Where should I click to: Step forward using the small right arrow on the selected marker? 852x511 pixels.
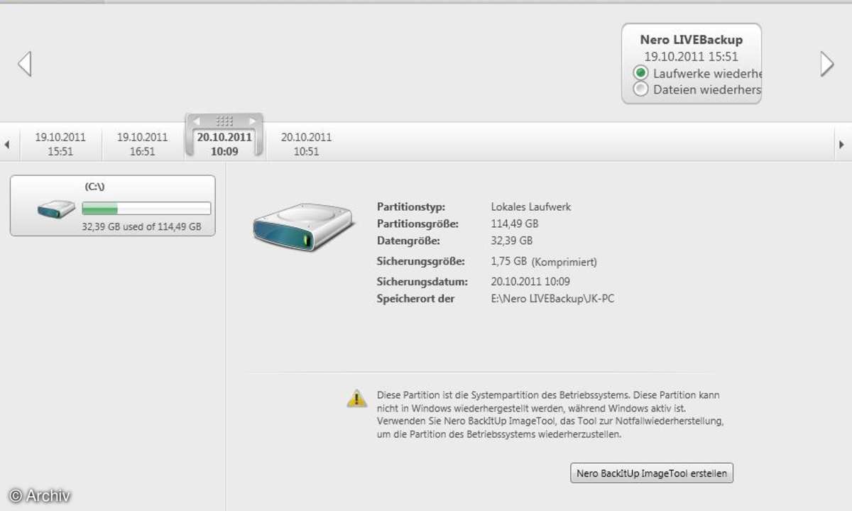(251, 121)
